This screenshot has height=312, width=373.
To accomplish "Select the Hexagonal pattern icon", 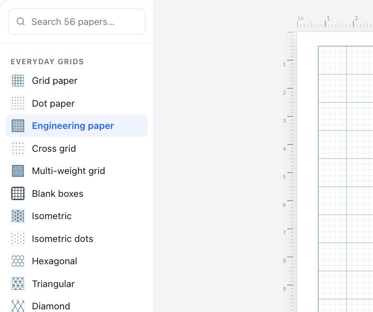I will 18,261.
